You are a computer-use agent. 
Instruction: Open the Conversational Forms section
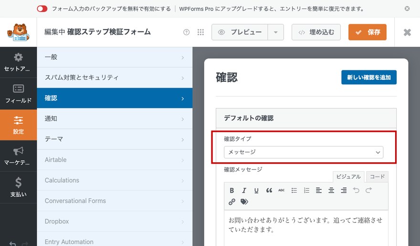115,201
